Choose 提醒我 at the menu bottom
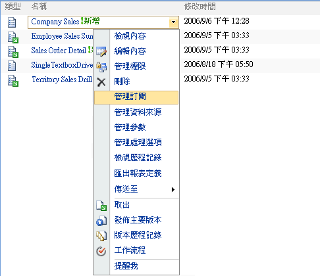 pos(136,266)
